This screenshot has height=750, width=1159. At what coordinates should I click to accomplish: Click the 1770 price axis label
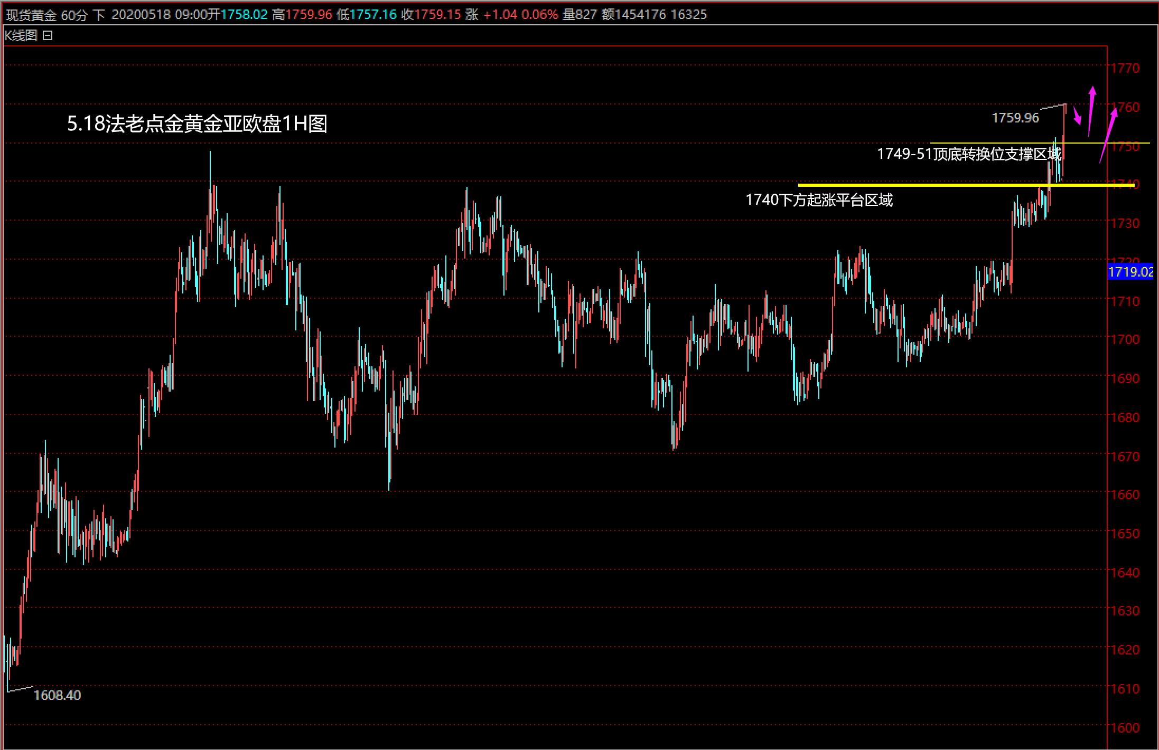1126,68
